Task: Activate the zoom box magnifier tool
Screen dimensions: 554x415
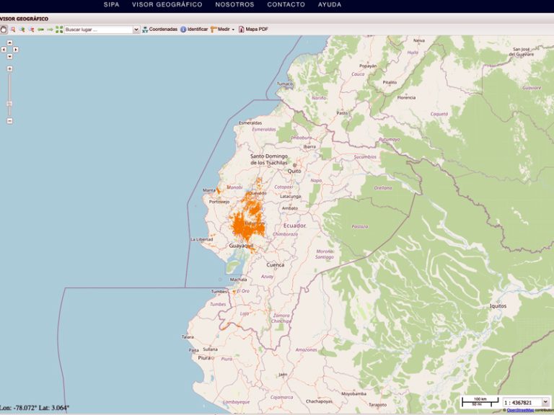Action: pos(13,30)
